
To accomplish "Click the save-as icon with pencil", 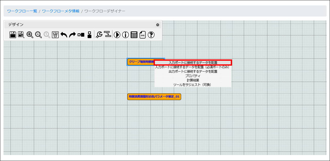I will point(21,35).
